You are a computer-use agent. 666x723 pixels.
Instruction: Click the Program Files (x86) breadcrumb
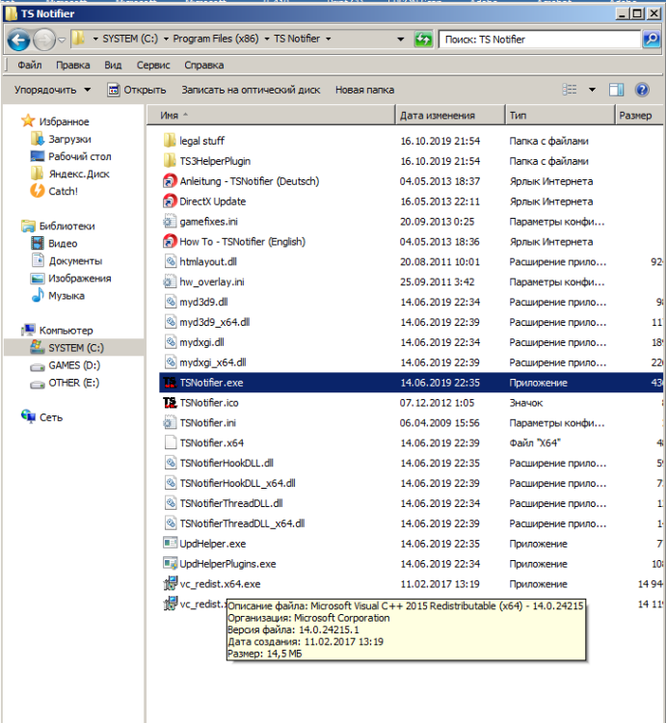[216, 39]
